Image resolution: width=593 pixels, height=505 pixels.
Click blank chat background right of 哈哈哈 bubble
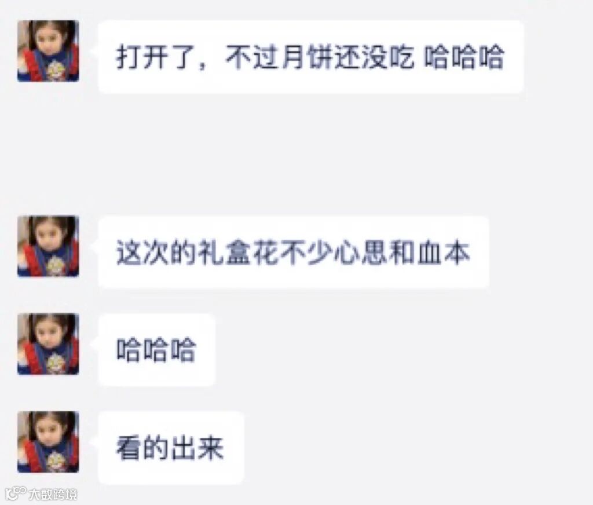click(x=401, y=350)
